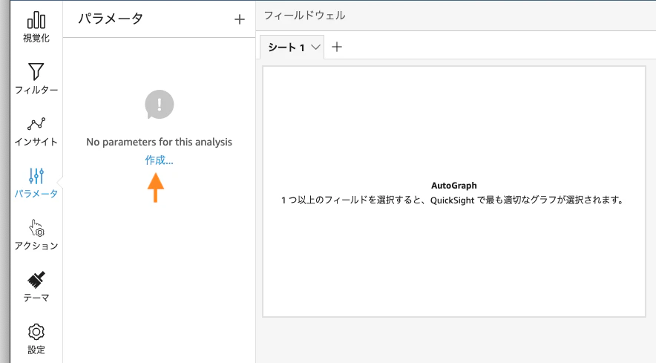Click the パラメータ panel heading
Viewport: 656px width, 363px height.
[x=111, y=19]
